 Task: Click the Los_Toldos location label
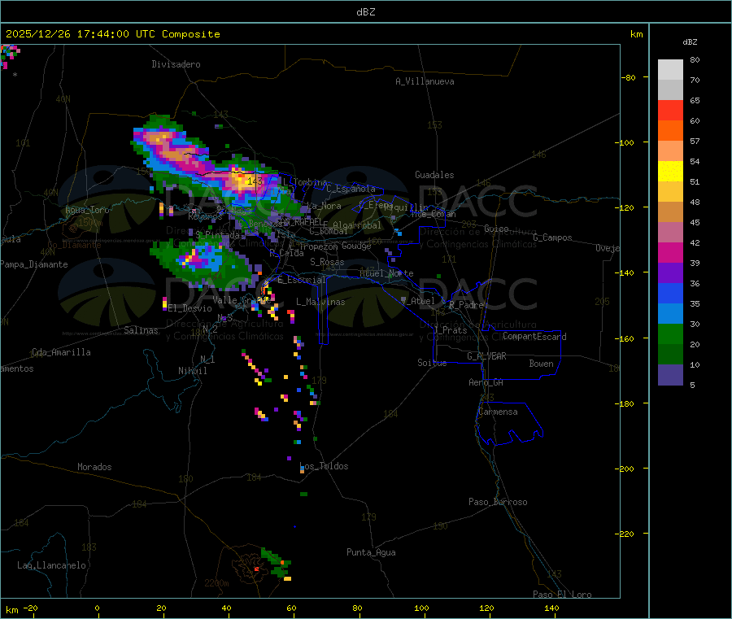[x=324, y=466]
